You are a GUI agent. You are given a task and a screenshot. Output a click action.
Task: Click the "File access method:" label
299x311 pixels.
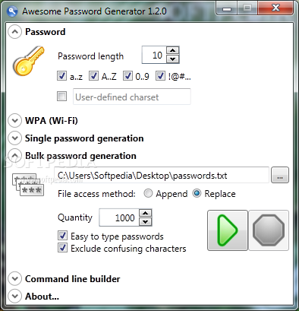[x=96, y=194]
